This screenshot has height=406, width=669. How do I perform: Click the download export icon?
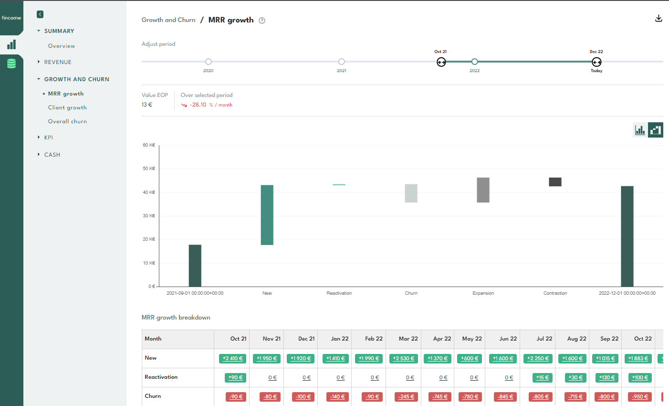tap(659, 19)
